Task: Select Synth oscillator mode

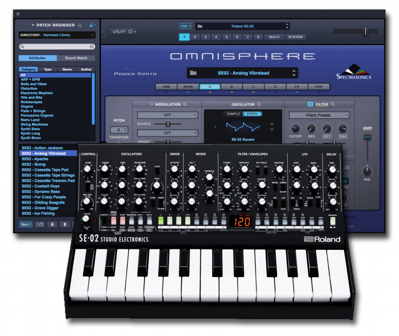Action: pyautogui.click(x=252, y=114)
